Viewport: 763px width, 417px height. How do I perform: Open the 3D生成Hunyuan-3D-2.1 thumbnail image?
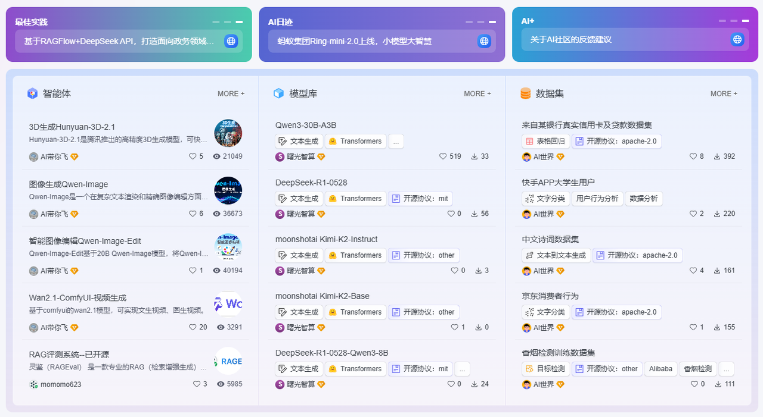pos(228,133)
